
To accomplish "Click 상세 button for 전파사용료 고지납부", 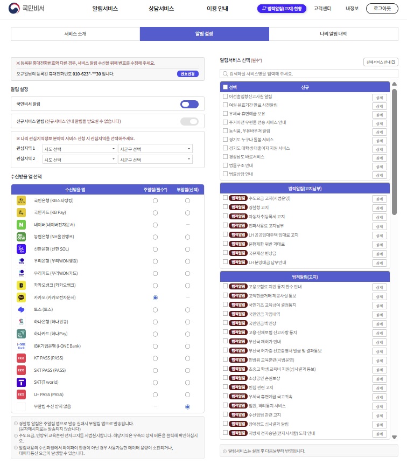I will point(380,226).
